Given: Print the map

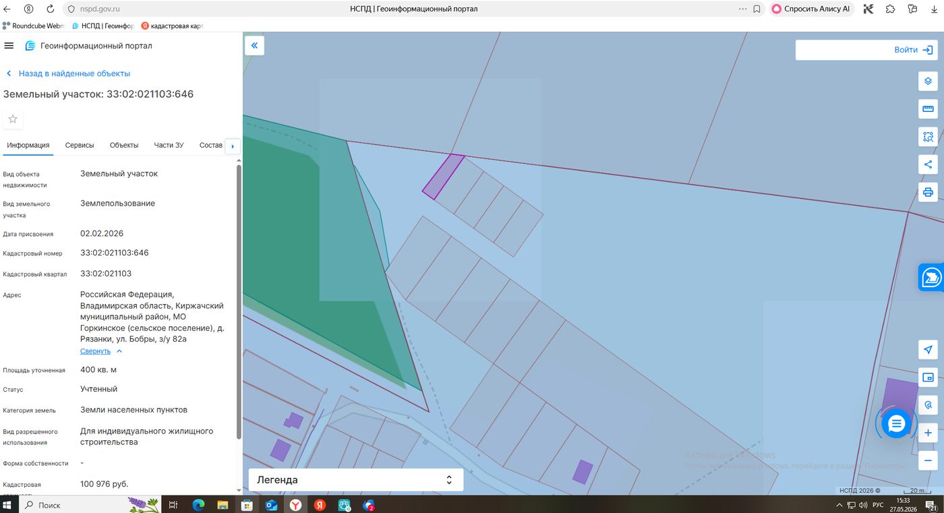Looking at the screenshot, I should coord(928,192).
